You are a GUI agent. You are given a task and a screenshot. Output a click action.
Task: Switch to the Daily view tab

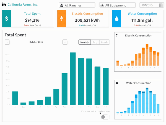(95, 42)
